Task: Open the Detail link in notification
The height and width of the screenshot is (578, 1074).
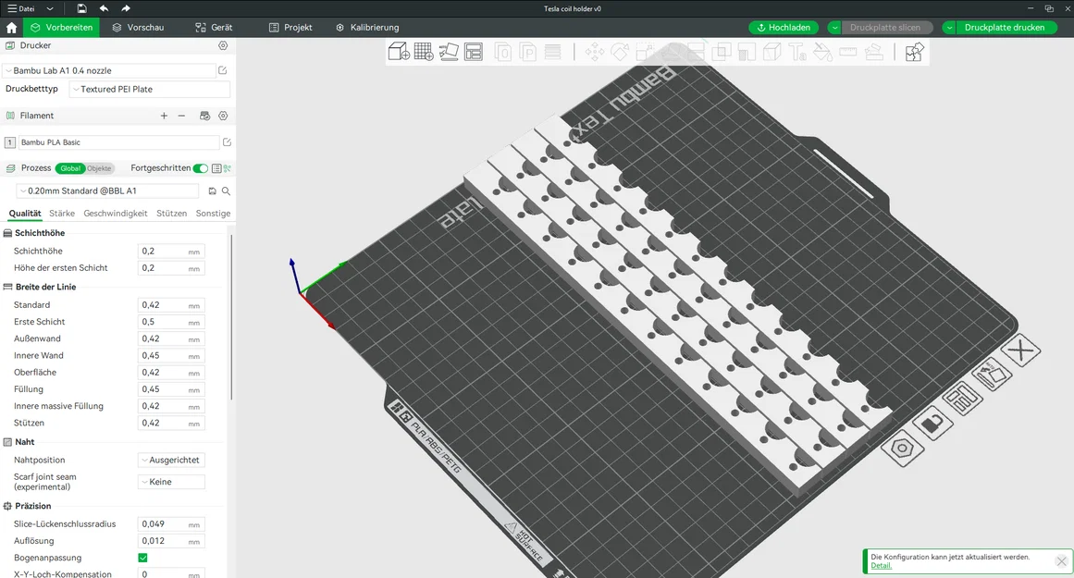Action: coord(881,566)
